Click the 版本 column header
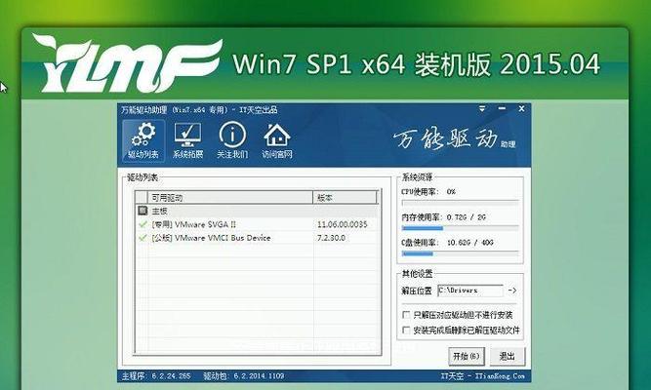651x390 pixels. coord(345,198)
